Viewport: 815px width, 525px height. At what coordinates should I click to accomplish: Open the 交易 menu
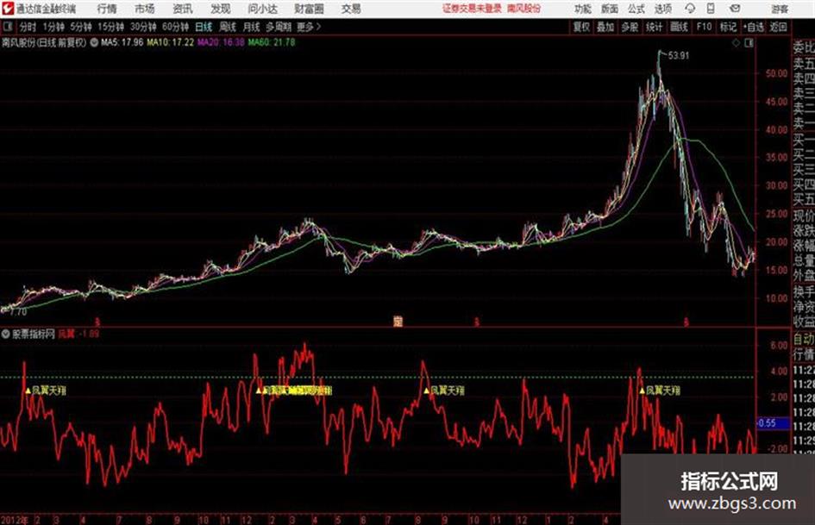pyautogui.click(x=351, y=9)
